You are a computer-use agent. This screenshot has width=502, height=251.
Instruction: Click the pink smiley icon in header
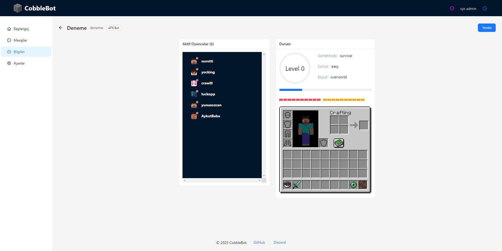click(452, 8)
